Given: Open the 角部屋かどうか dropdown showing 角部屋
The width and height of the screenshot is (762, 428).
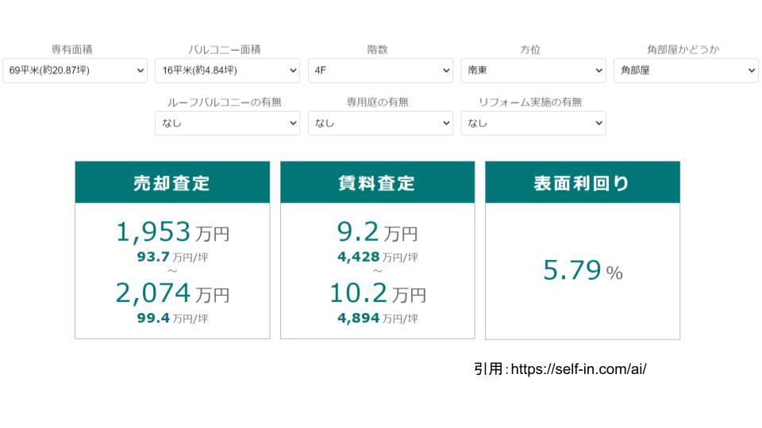Looking at the screenshot, I should [686, 71].
